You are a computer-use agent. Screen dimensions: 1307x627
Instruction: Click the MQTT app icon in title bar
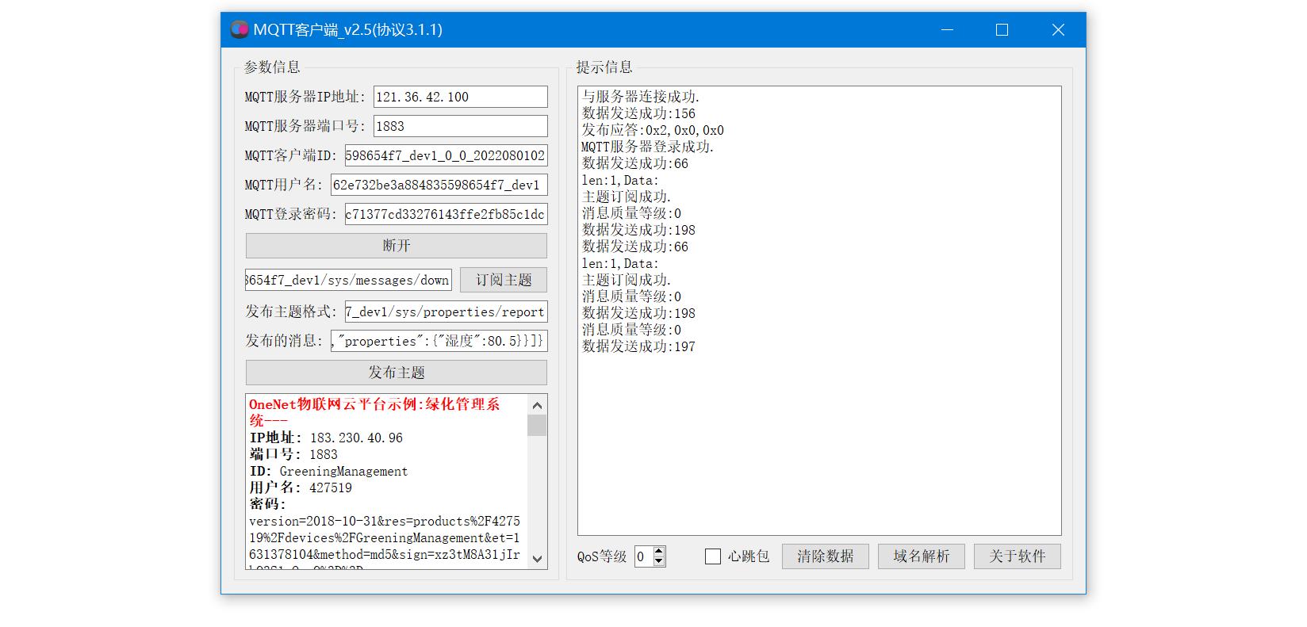tap(240, 30)
